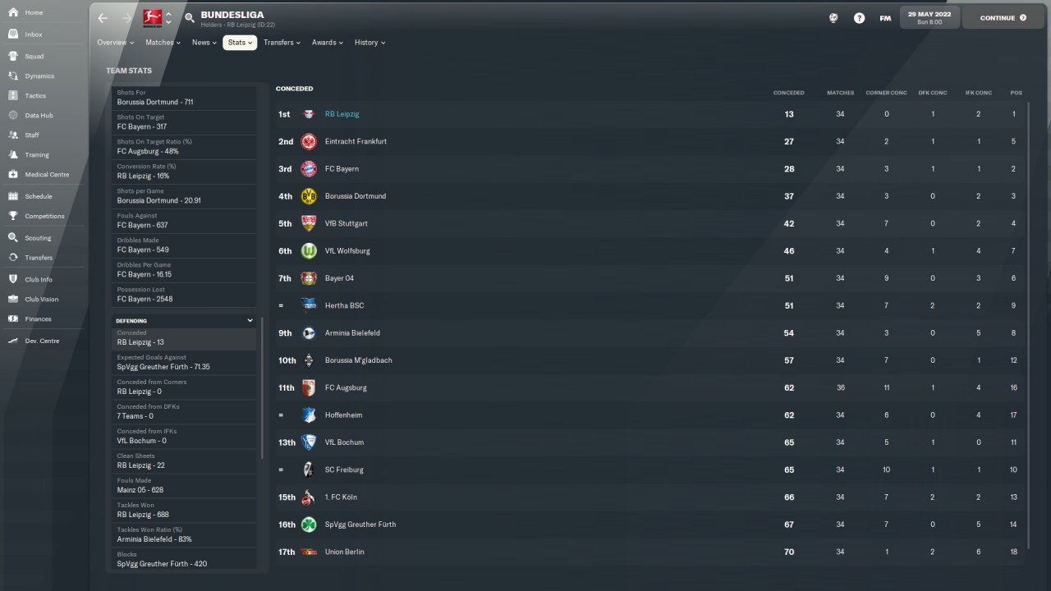Screen dimensions: 1051x591
Task: Click the search magnifier icon
Action: pos(190,17)
